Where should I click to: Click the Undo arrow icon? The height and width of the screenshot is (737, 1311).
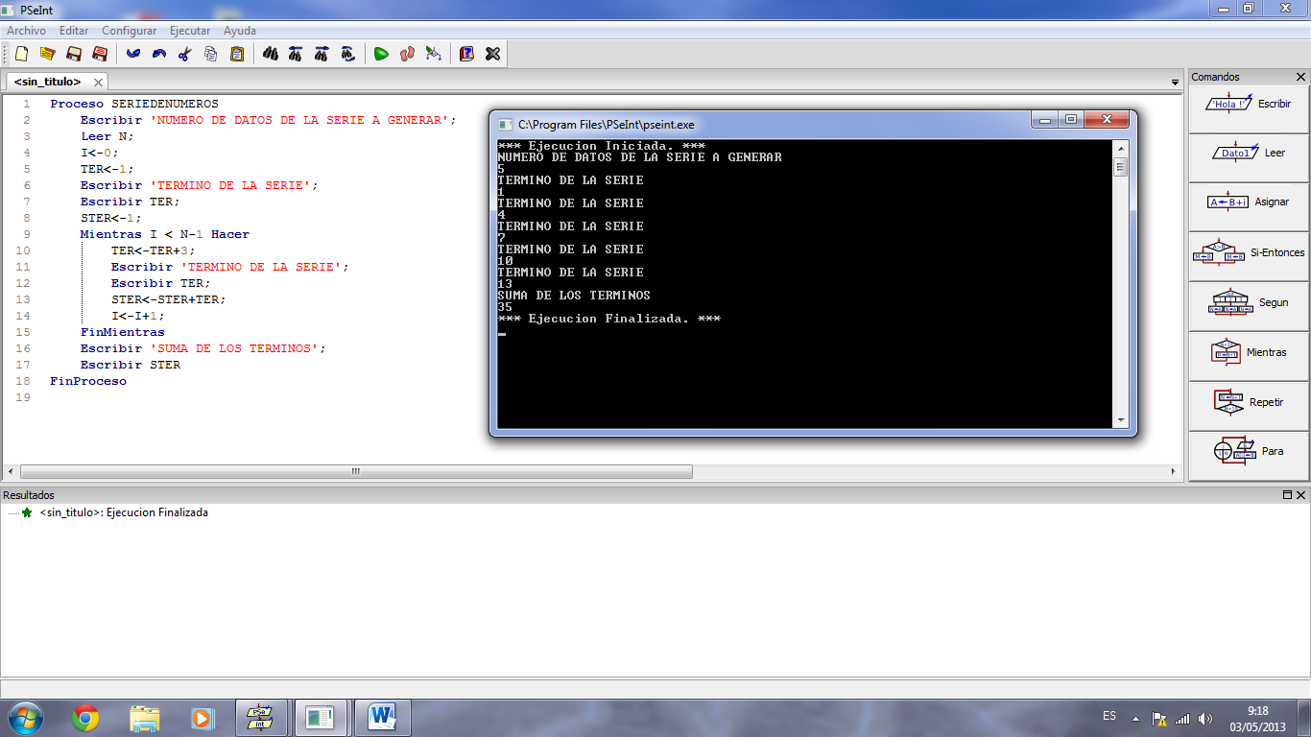[133, 54]
